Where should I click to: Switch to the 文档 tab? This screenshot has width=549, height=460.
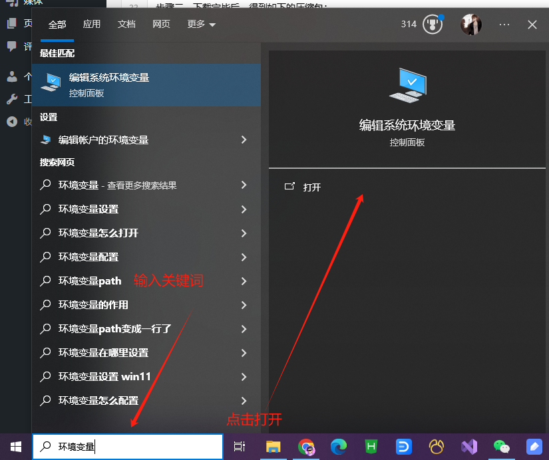[x=126, y=24]
